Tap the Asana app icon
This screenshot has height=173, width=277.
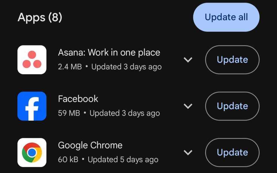32,60
